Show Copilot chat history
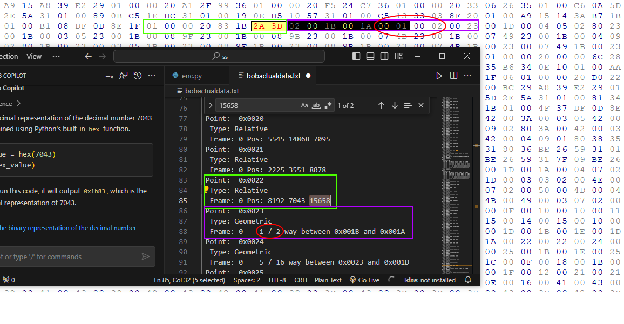The width and height of the screenshot is (624, 324). (x=138, y=76)
